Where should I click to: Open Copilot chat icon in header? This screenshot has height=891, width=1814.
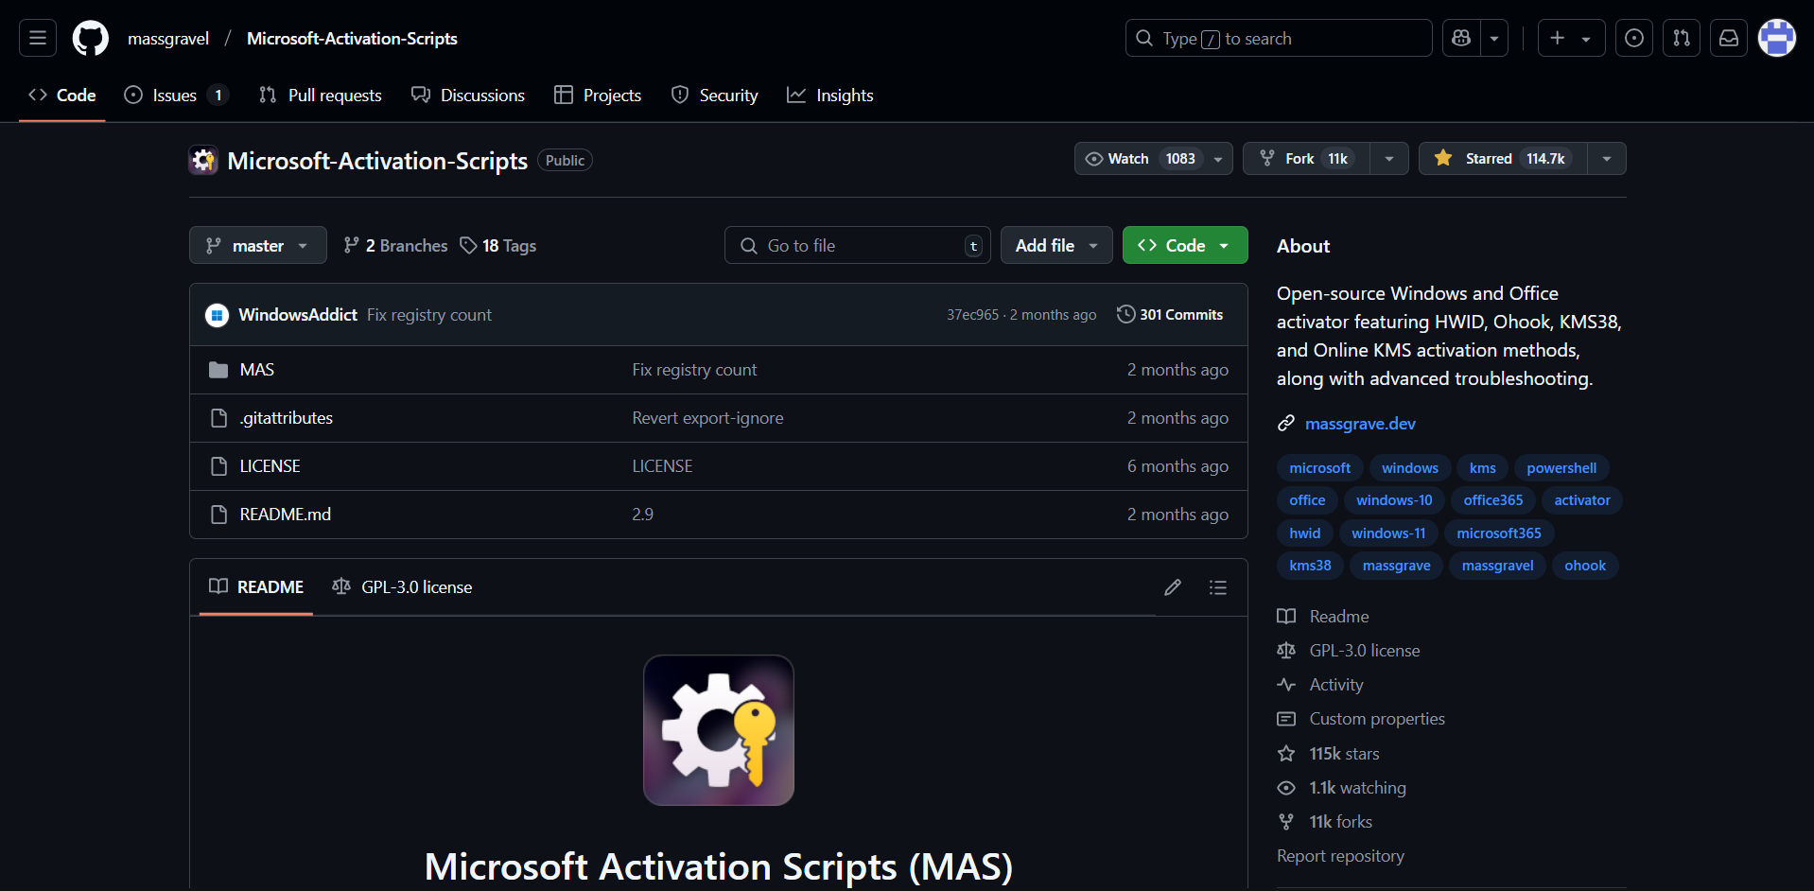click(x=1461, y=39)
